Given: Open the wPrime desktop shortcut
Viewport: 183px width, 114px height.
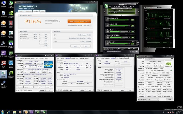Looking at the screenshot, I should [x=11, y=64].
